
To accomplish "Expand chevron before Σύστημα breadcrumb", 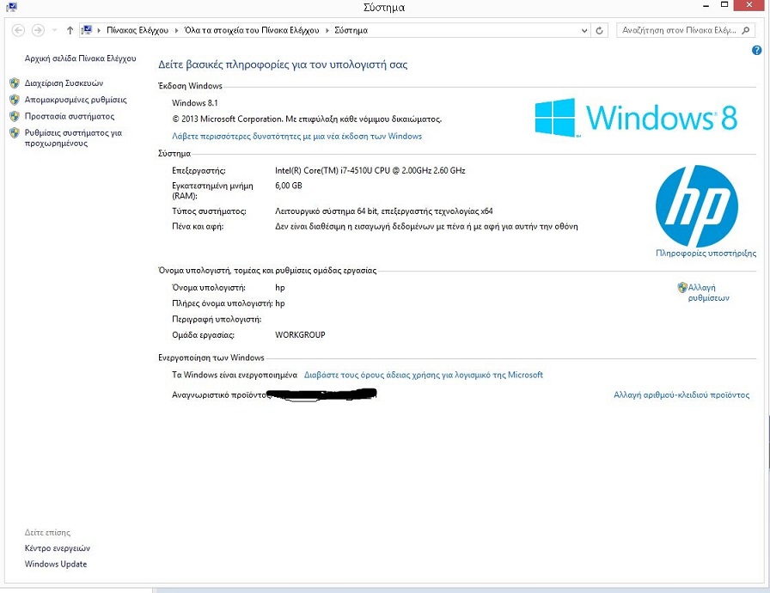I will pyautogui.click(x=327, y=30).
